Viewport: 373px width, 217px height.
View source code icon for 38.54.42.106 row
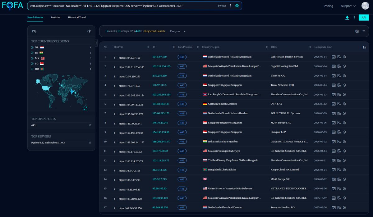pos(334,170)
